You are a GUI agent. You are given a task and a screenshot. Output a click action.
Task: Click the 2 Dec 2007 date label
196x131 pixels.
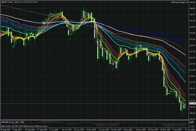[x=128, y=129]
